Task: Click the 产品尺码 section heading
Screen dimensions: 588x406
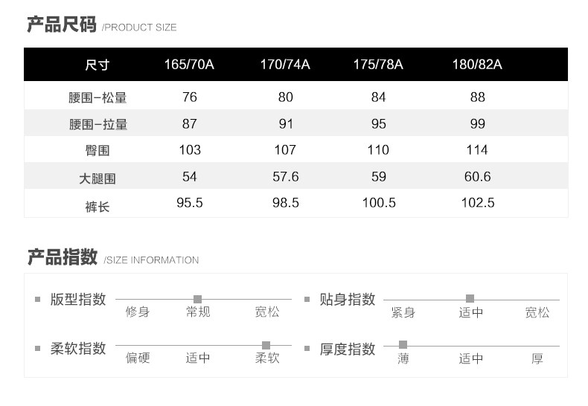Action: 62,25
